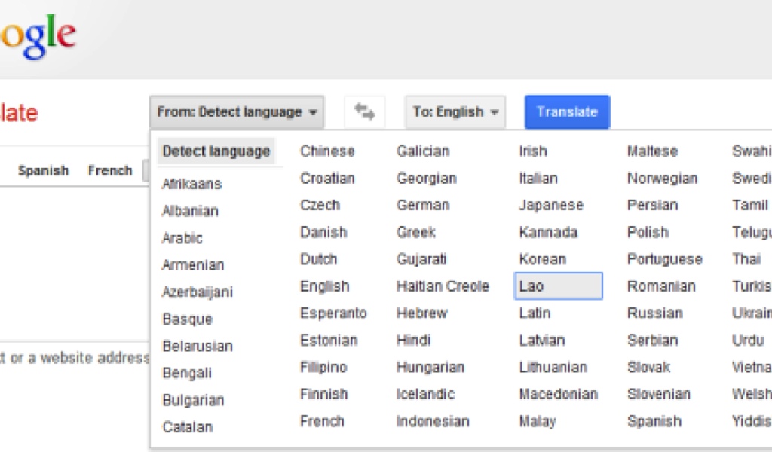Viewport: 772px width, 452px height.
Task: Select Japanese from the language list
Action: click(551, 205)
